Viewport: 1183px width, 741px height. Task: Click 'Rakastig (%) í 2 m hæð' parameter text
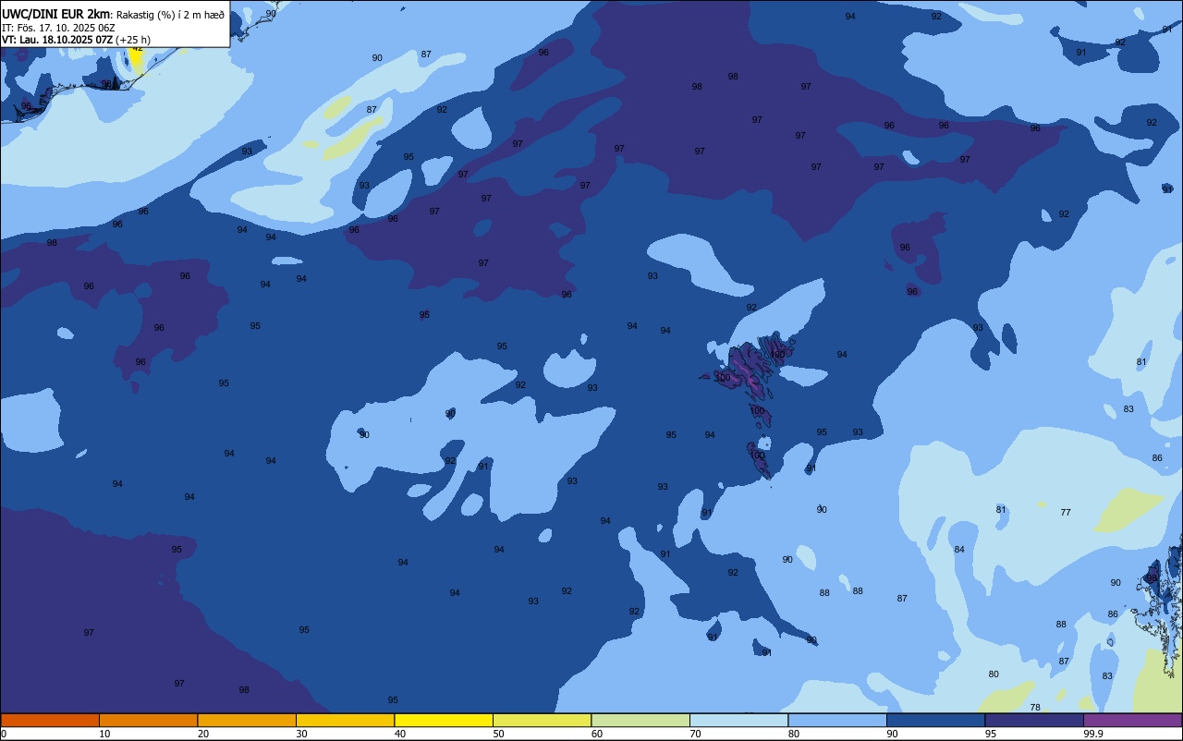point(170,15)
